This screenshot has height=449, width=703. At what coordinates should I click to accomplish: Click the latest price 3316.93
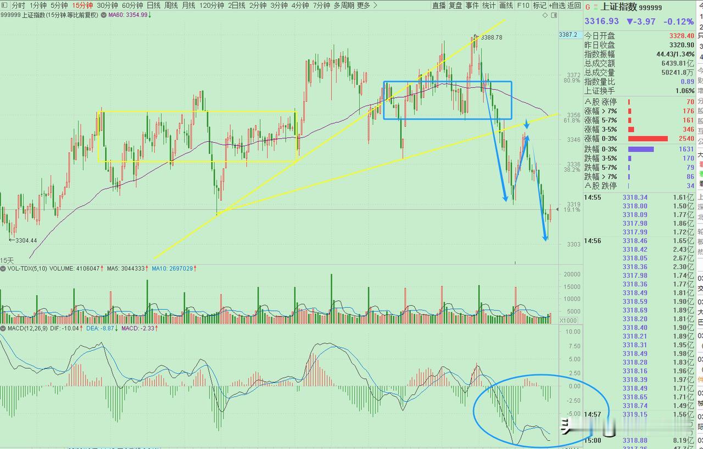[x=601, y=21]
